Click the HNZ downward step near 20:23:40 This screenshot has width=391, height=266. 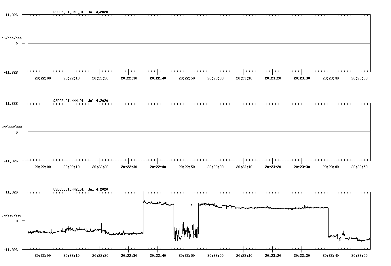coord(328,222)
